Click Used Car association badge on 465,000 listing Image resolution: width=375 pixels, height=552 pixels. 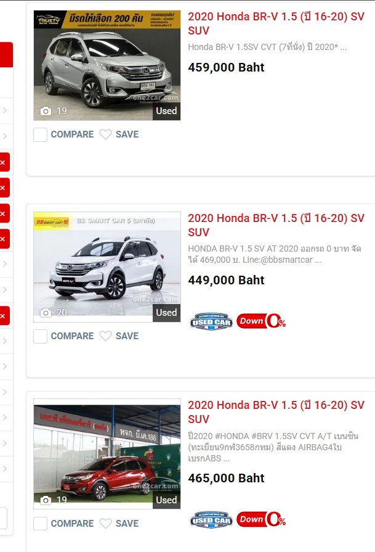pos(211,519)
